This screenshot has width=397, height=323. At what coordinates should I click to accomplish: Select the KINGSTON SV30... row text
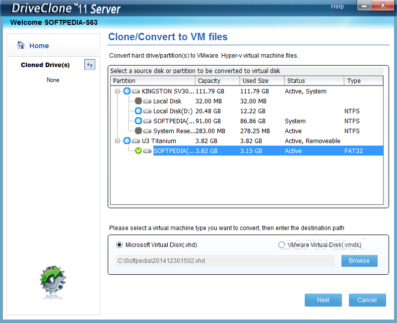tap(168, 91)
